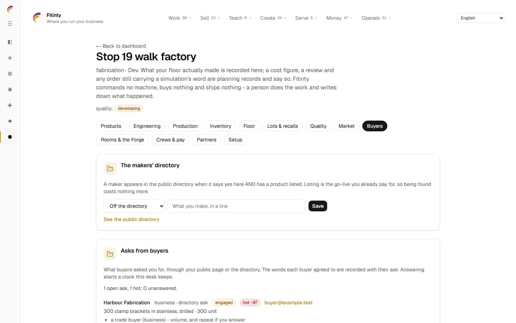Click the plus-shaped sidebar icon
This screenshot has height=323, width=516.
pyautogui.click(x=10, y=106)
